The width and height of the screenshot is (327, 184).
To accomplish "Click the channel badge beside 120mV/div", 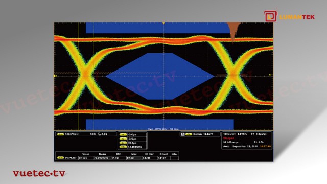I will click(x=60, y=134).
